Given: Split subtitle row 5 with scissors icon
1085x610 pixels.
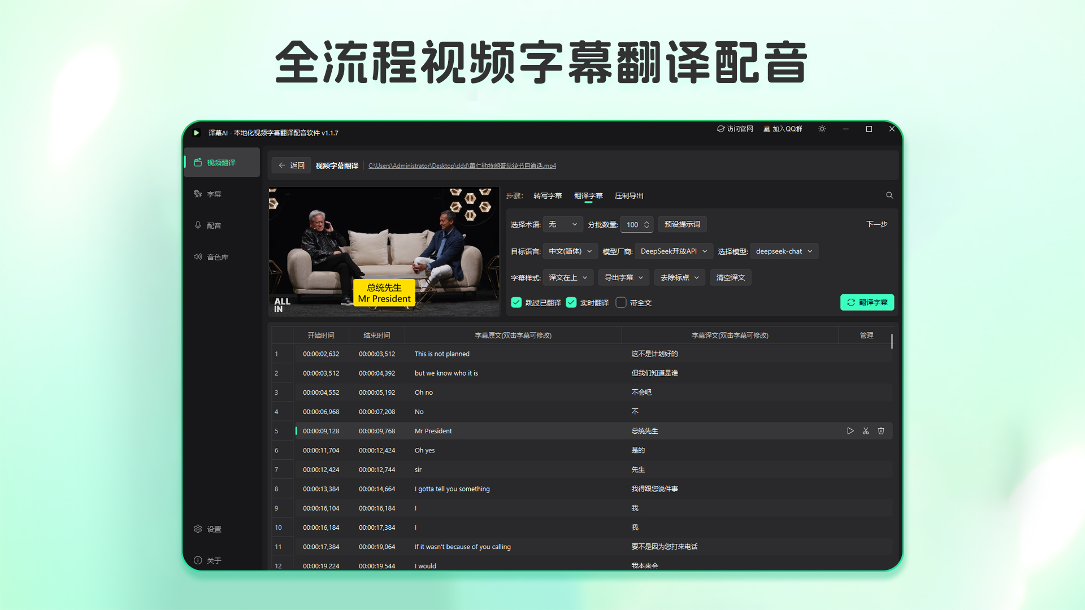Looking at the screenshot, I should pyautogui.click(x=866, y=431).
